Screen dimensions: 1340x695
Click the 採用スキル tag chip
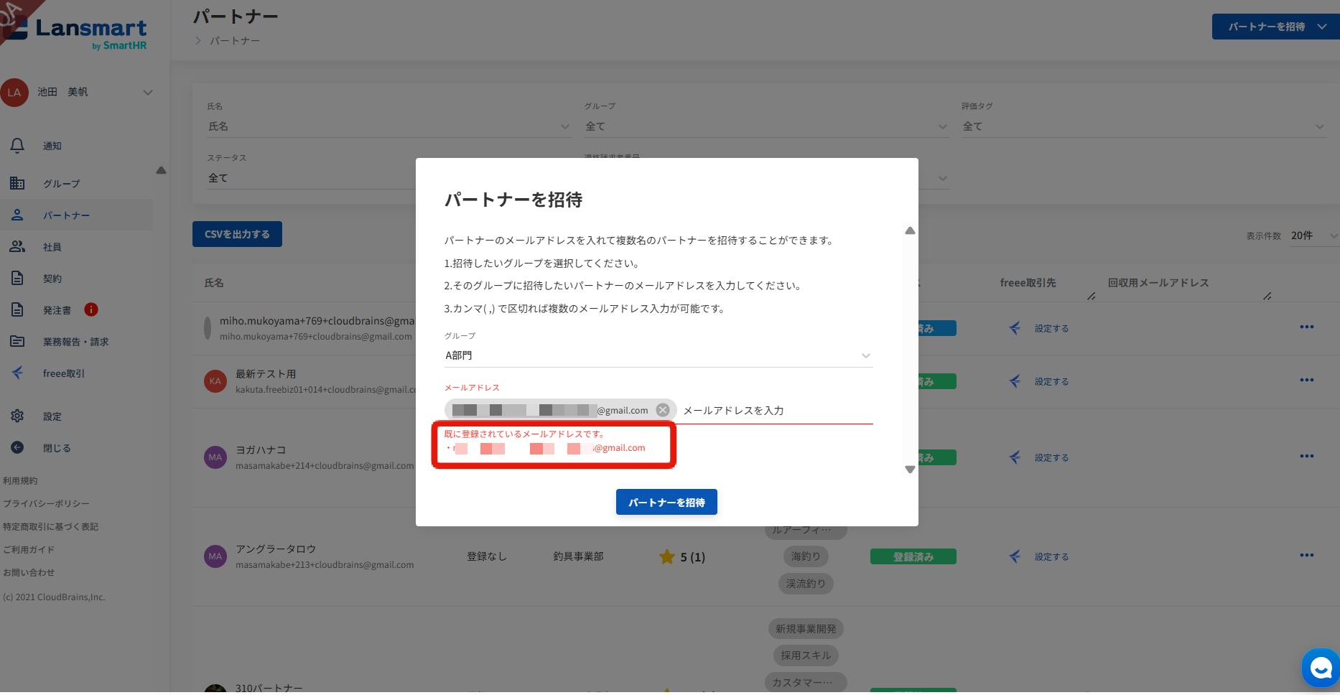tap(806, 656)
